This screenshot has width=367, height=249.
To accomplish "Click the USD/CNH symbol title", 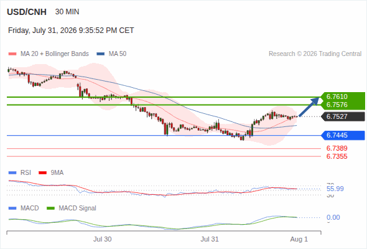I will tap(27, 12).
